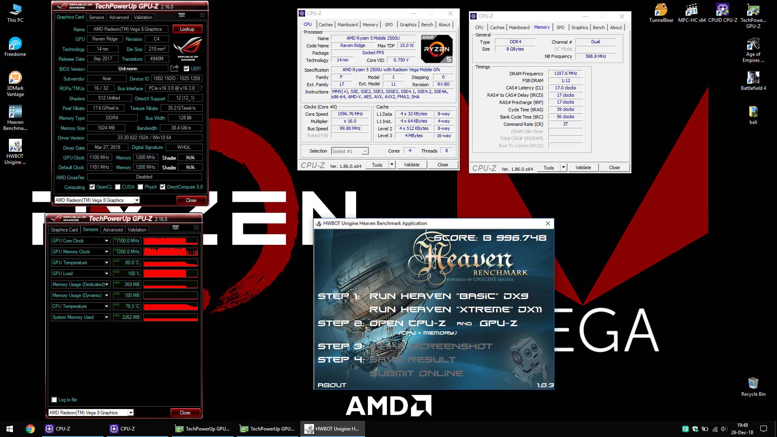Open CPUID CPU-Z desktop shortcut
777x437 pixels.
tap(722, 13)
